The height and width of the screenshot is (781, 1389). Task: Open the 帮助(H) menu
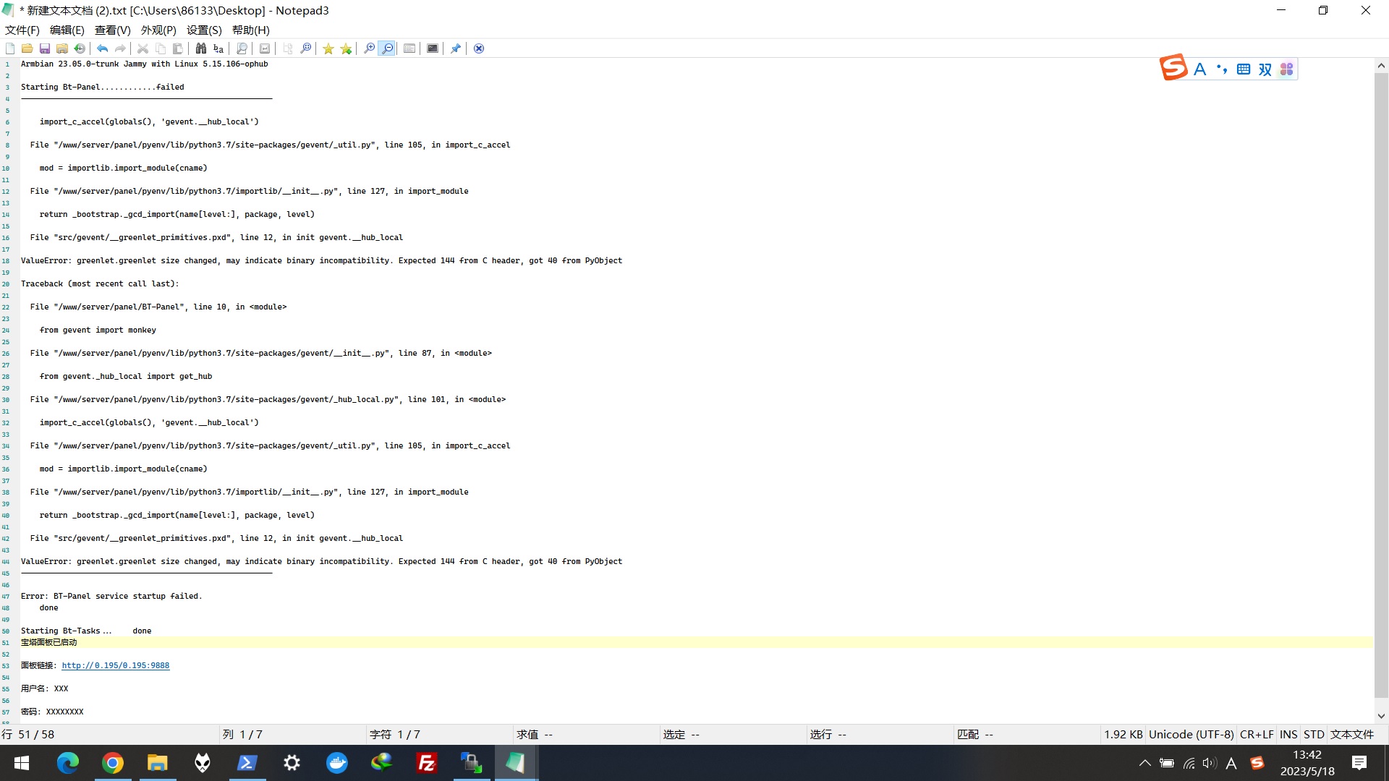pos(251,30)
